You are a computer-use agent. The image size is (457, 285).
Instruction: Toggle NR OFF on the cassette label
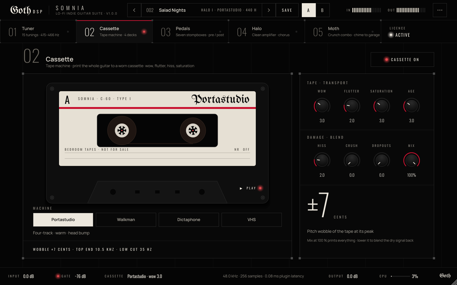pyautogui.click(x=242, y=149)
